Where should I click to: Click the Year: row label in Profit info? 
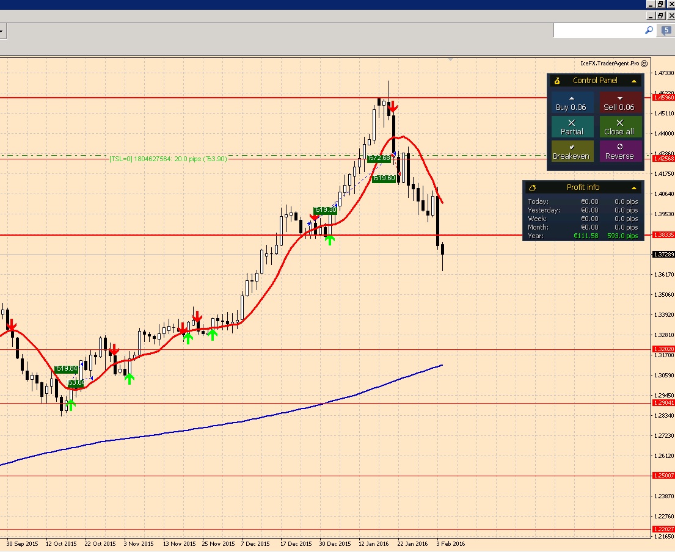(536, 236)
